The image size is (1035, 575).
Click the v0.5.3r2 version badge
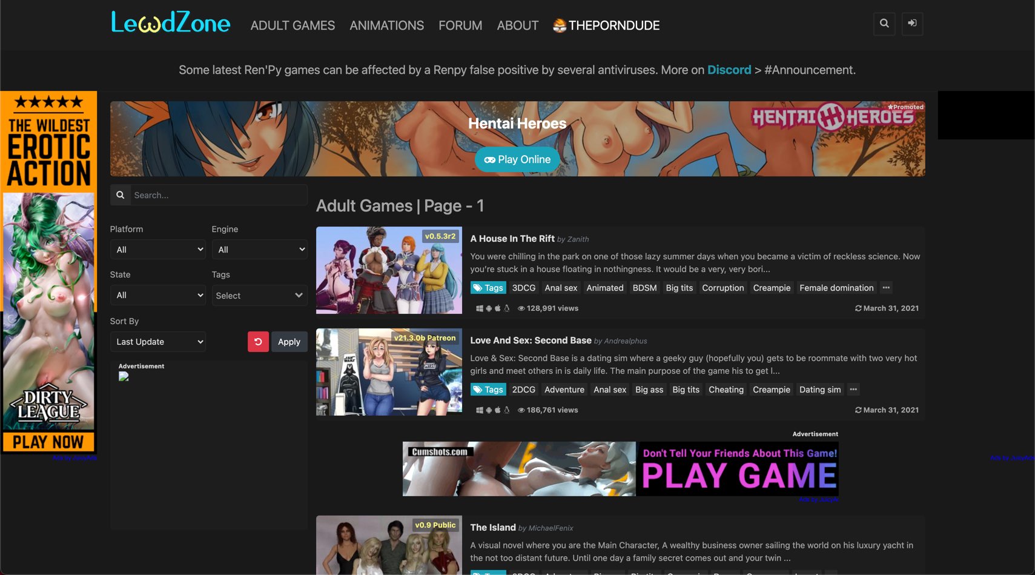click(x=440, y=236)
